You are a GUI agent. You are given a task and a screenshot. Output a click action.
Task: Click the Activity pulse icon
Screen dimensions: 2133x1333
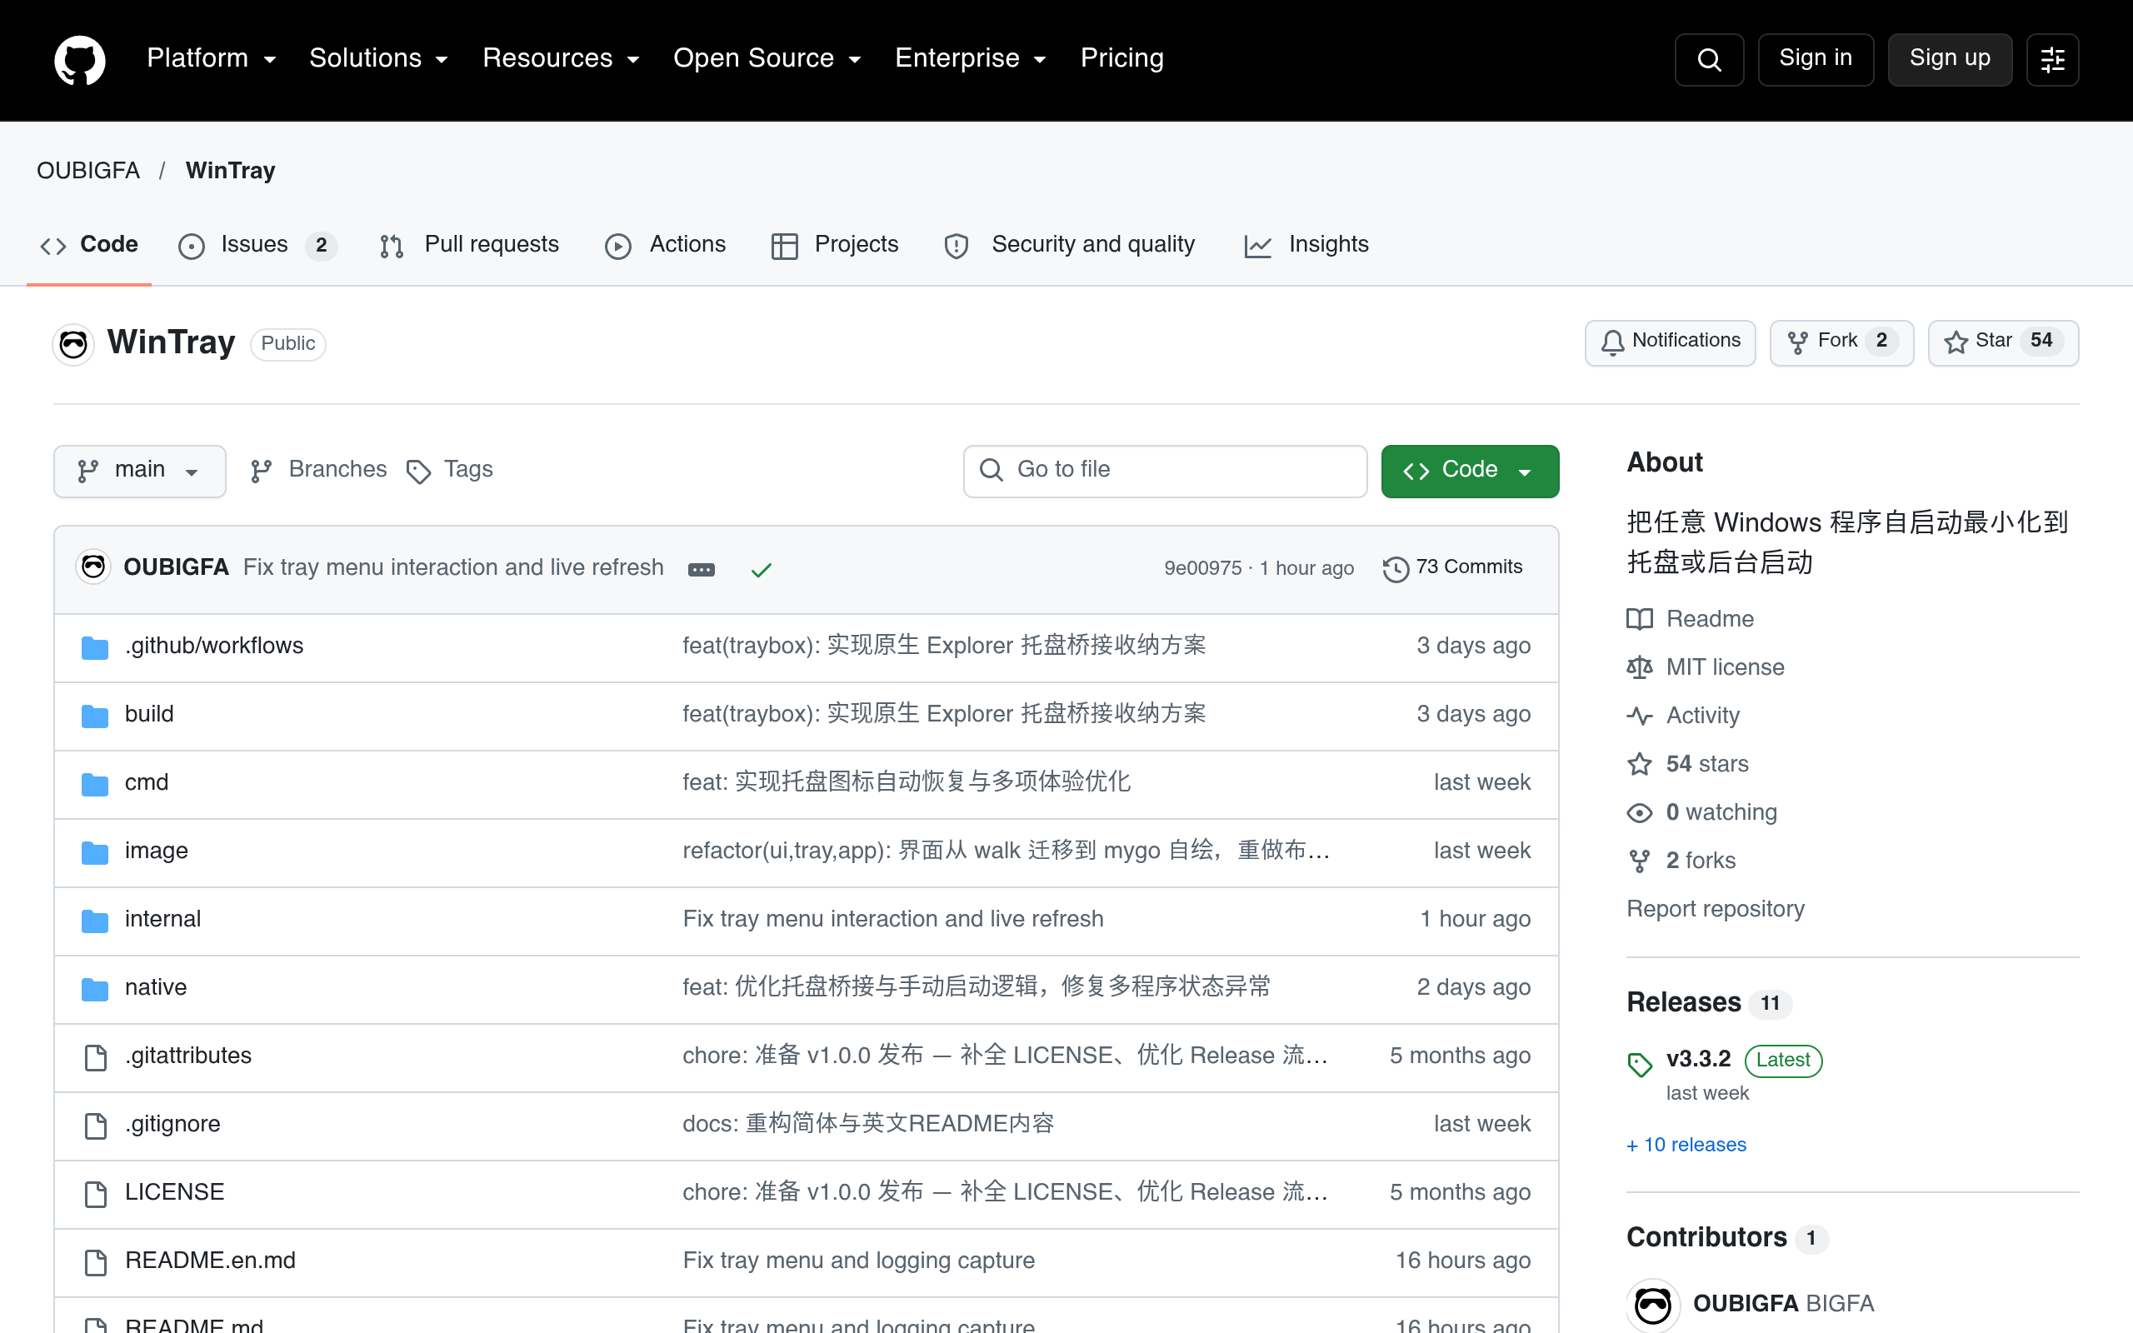click(x=1640, y=716)
